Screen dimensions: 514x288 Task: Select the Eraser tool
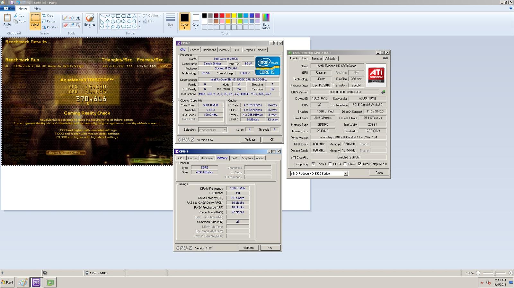(x=65, y=25)
